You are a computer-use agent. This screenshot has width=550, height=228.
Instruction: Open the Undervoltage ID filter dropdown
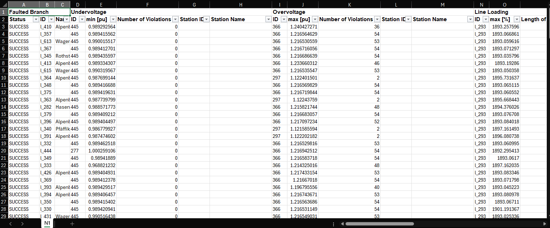click(x=82, y=19)
